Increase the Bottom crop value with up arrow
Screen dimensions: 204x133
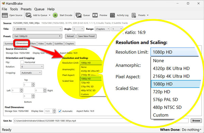tap(33, 95)
